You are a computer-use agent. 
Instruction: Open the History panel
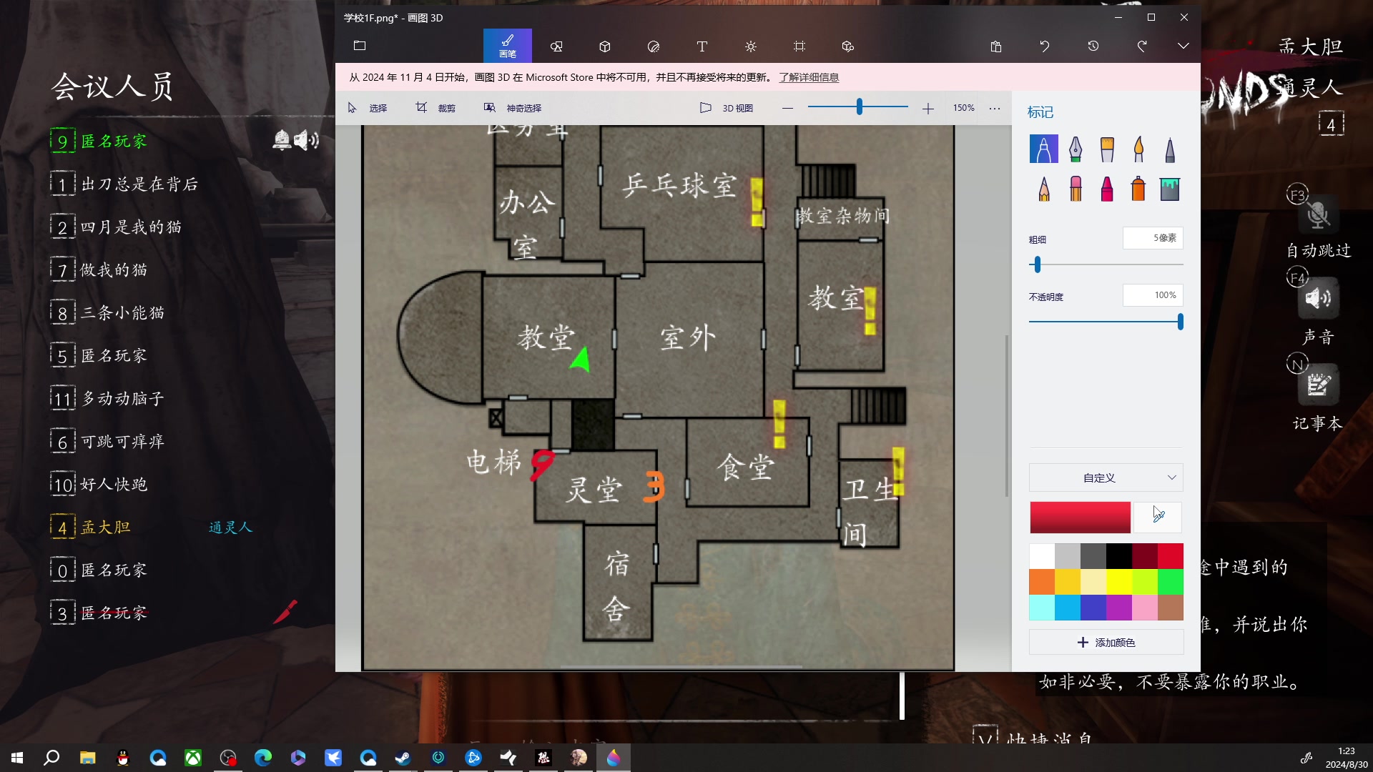click(1093, 46)
